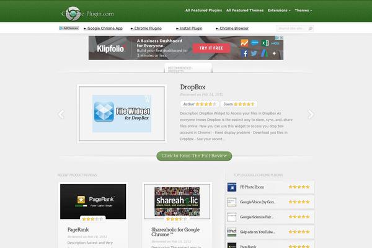Click TRY IT FREE in Klipfolio ad
The image size is (372, 248).
click(x=211, y=48)
